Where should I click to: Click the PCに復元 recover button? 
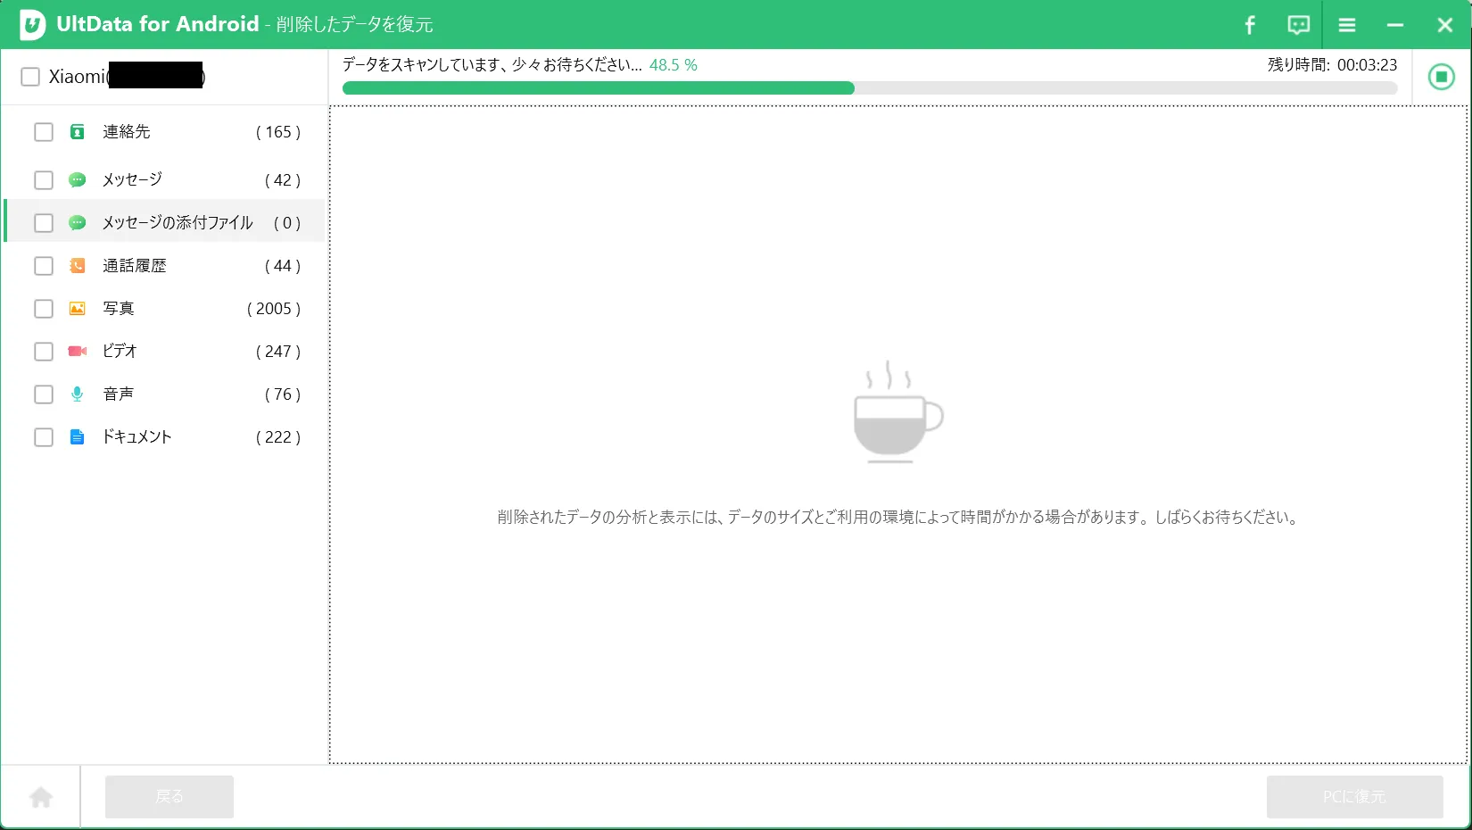point(1354,796)
